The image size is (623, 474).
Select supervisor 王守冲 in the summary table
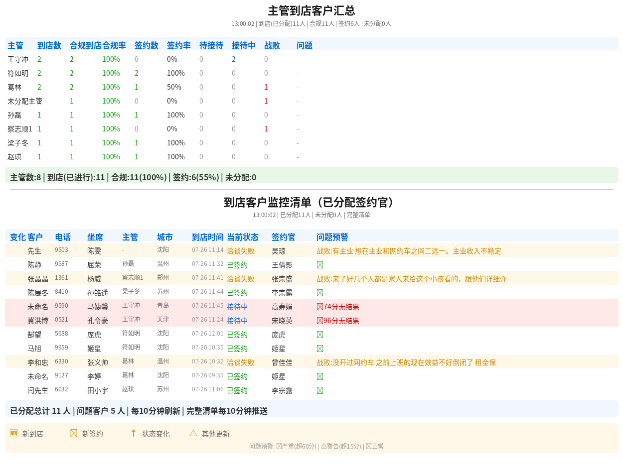point(18,59)
